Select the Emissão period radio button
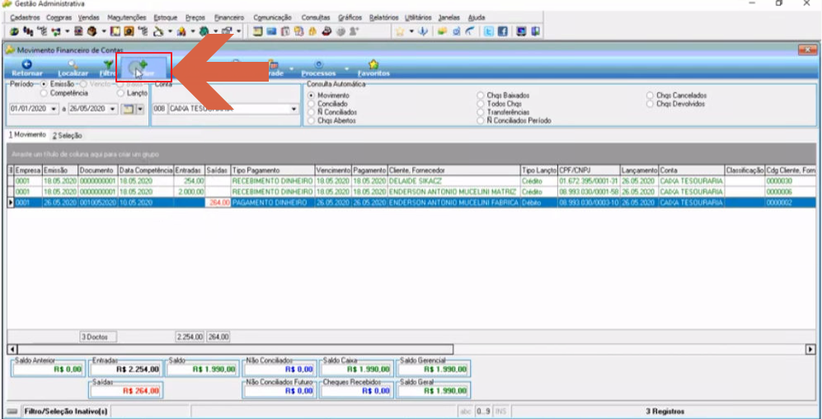The height and width of the screenshot is (419, 822). [x=44, y=84]
